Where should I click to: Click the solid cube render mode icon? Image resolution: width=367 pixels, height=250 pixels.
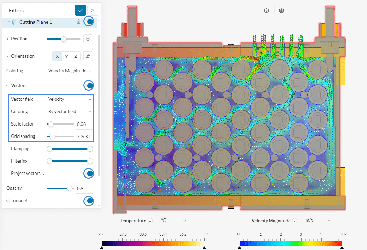point(282,11)
